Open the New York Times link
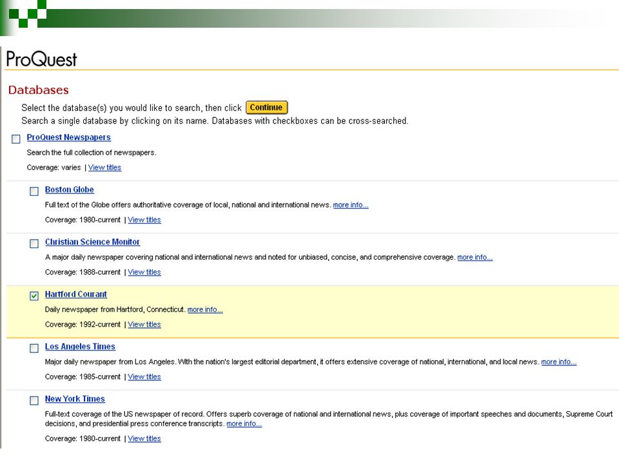619x464 pixels. [75, 399]
